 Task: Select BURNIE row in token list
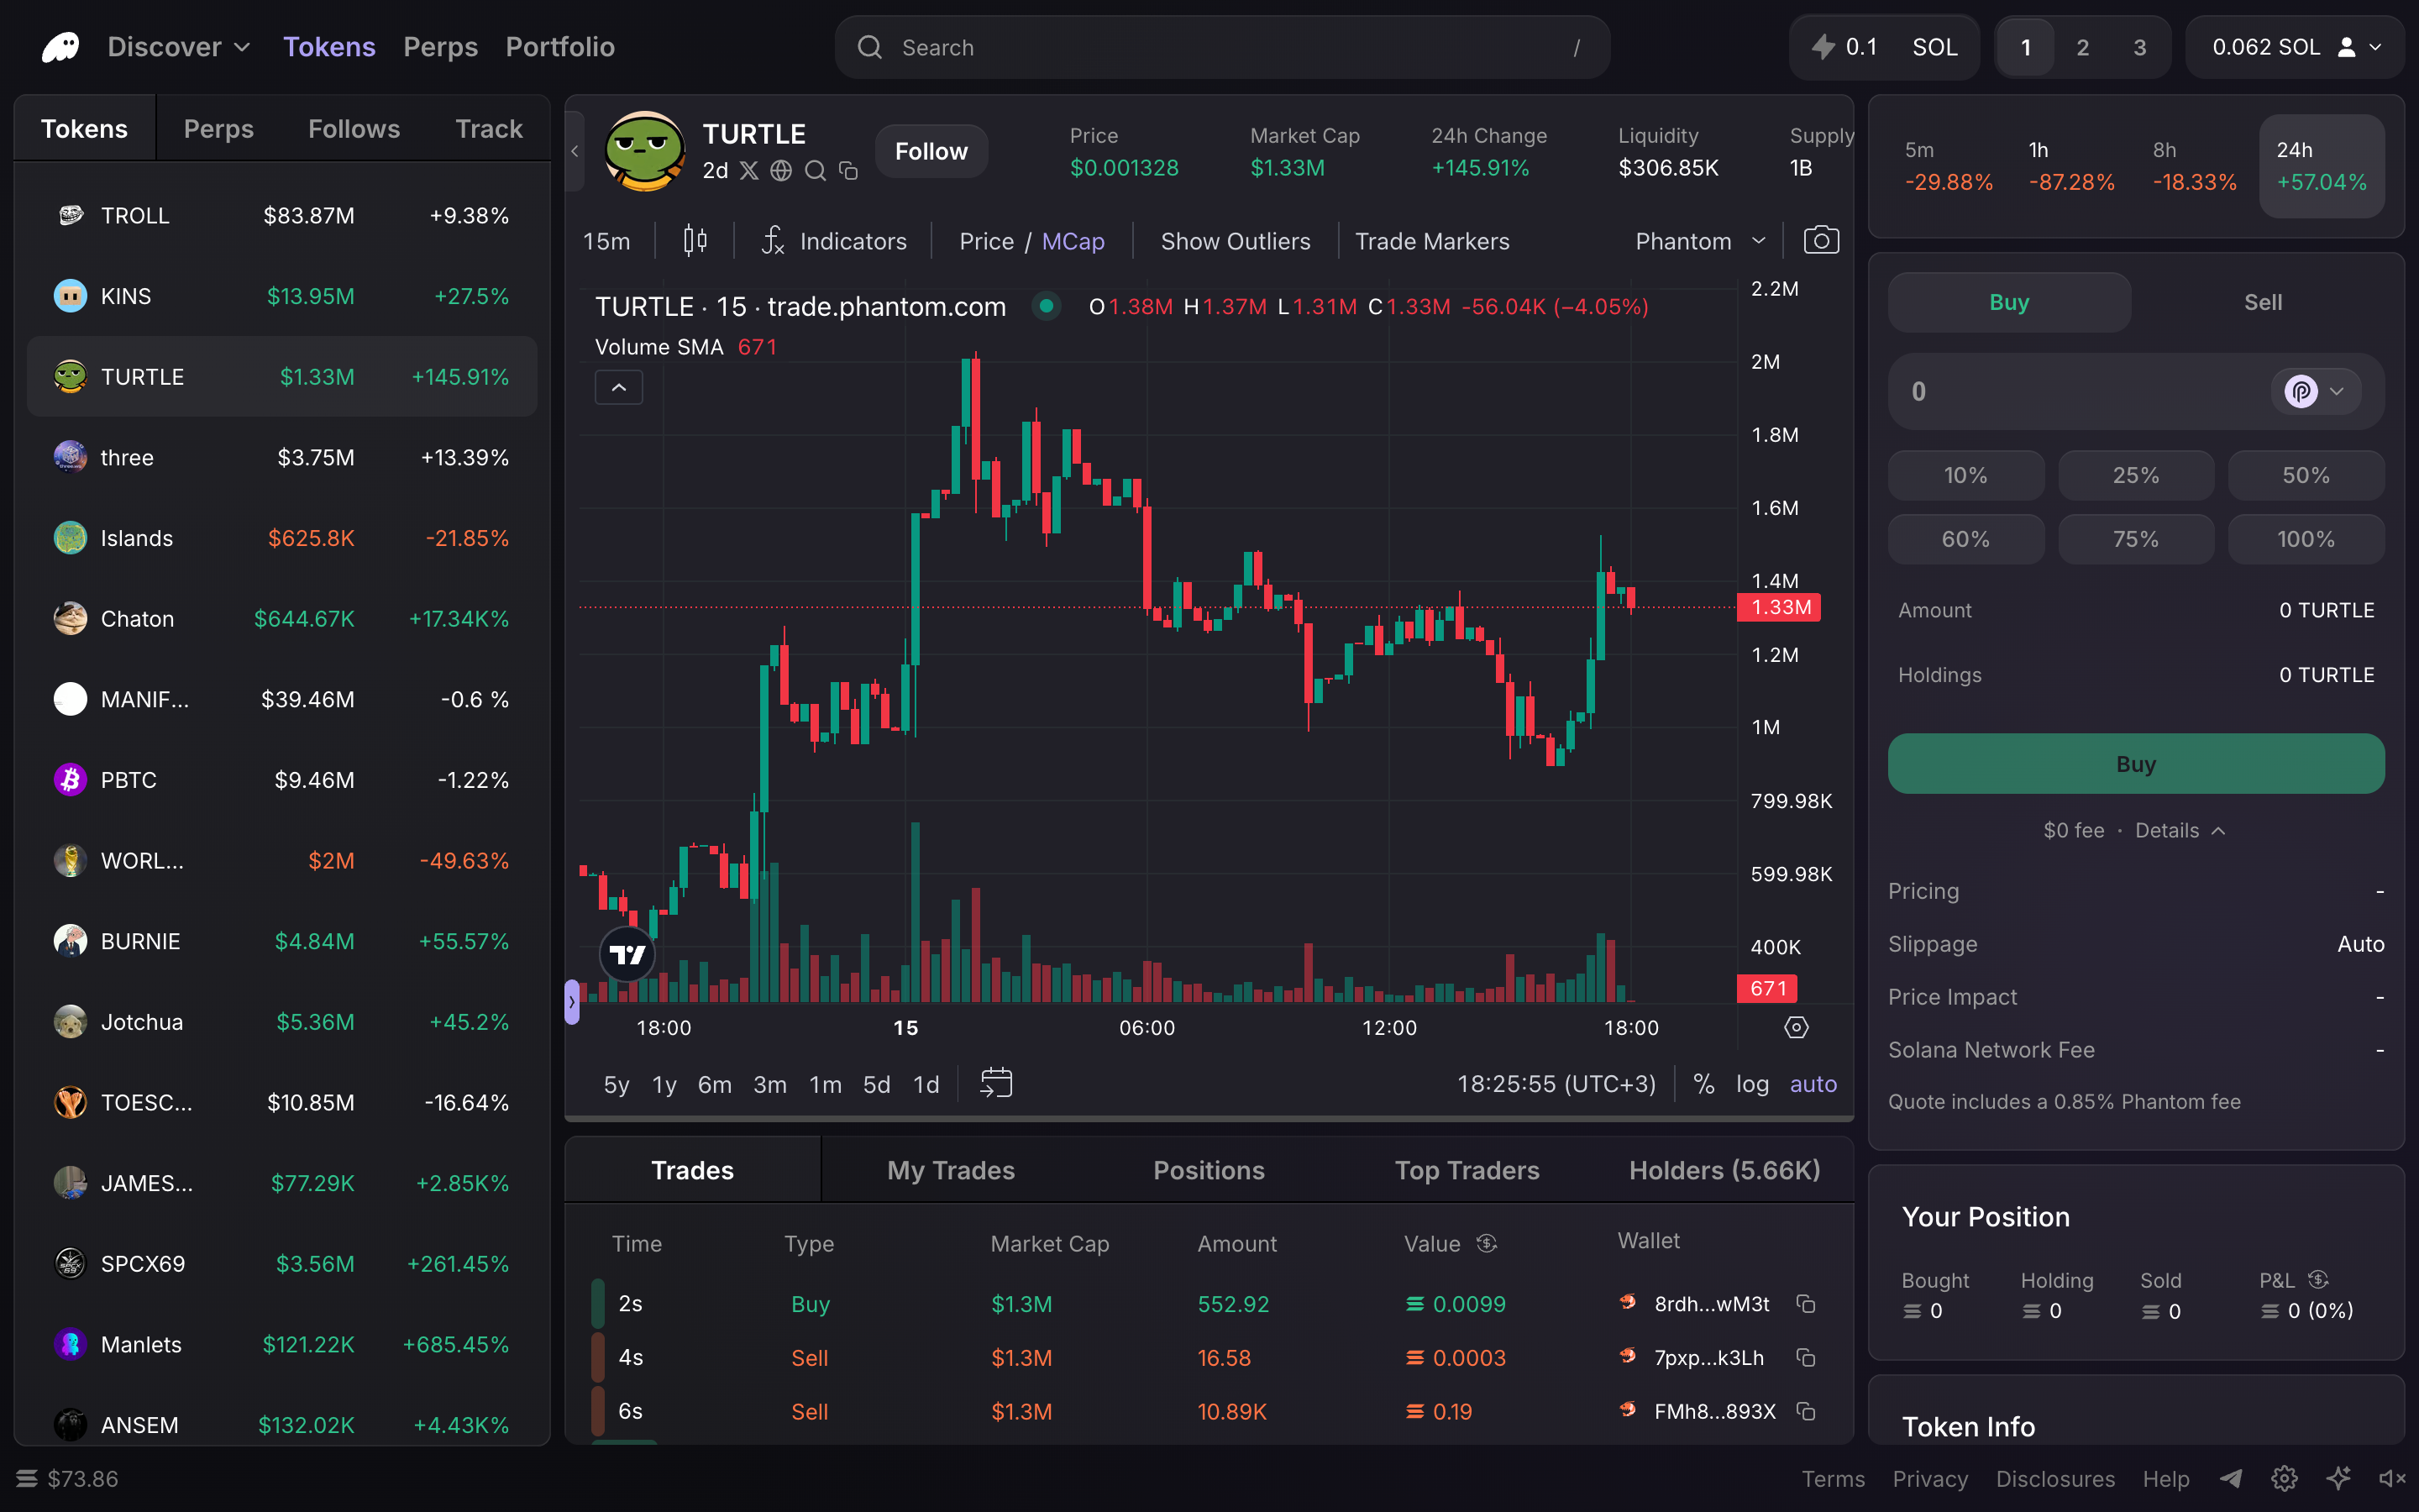tap(282, 941)
